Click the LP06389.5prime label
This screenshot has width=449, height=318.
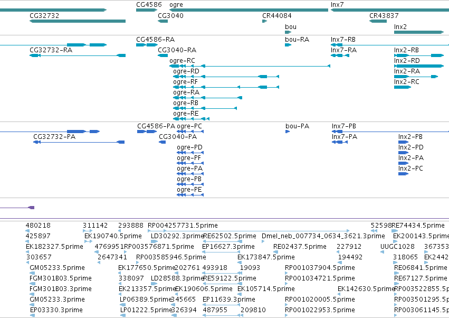(x=146, y=300)
